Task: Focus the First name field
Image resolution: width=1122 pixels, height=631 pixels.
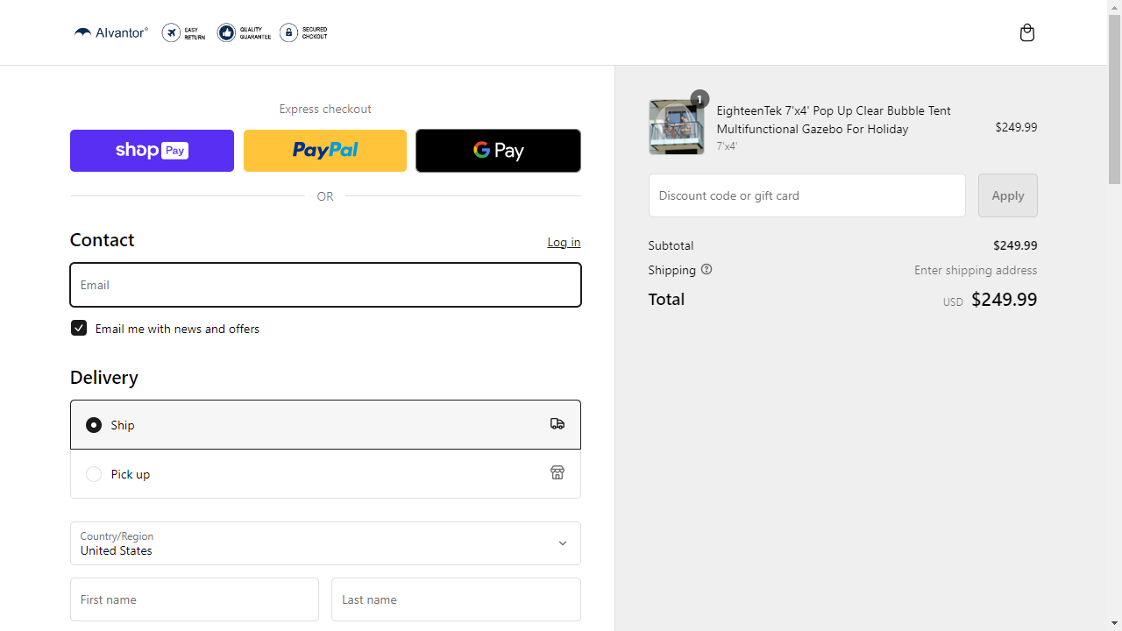Action: tap(195, 599)
